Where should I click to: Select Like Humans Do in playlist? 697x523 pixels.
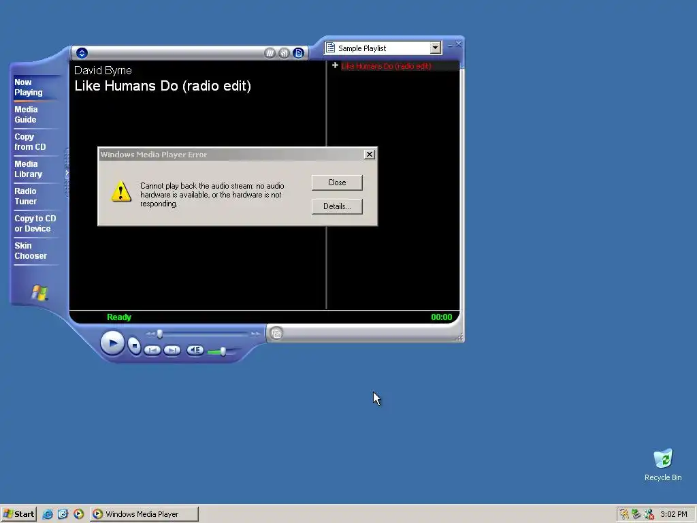[x=387, y=66]
